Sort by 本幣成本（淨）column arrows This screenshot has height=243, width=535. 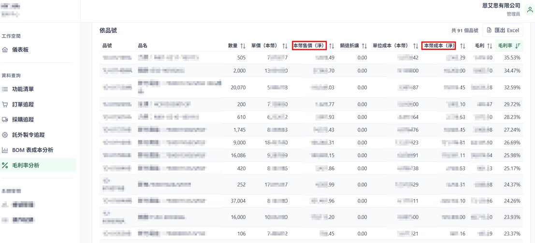[x=463, y=46]
